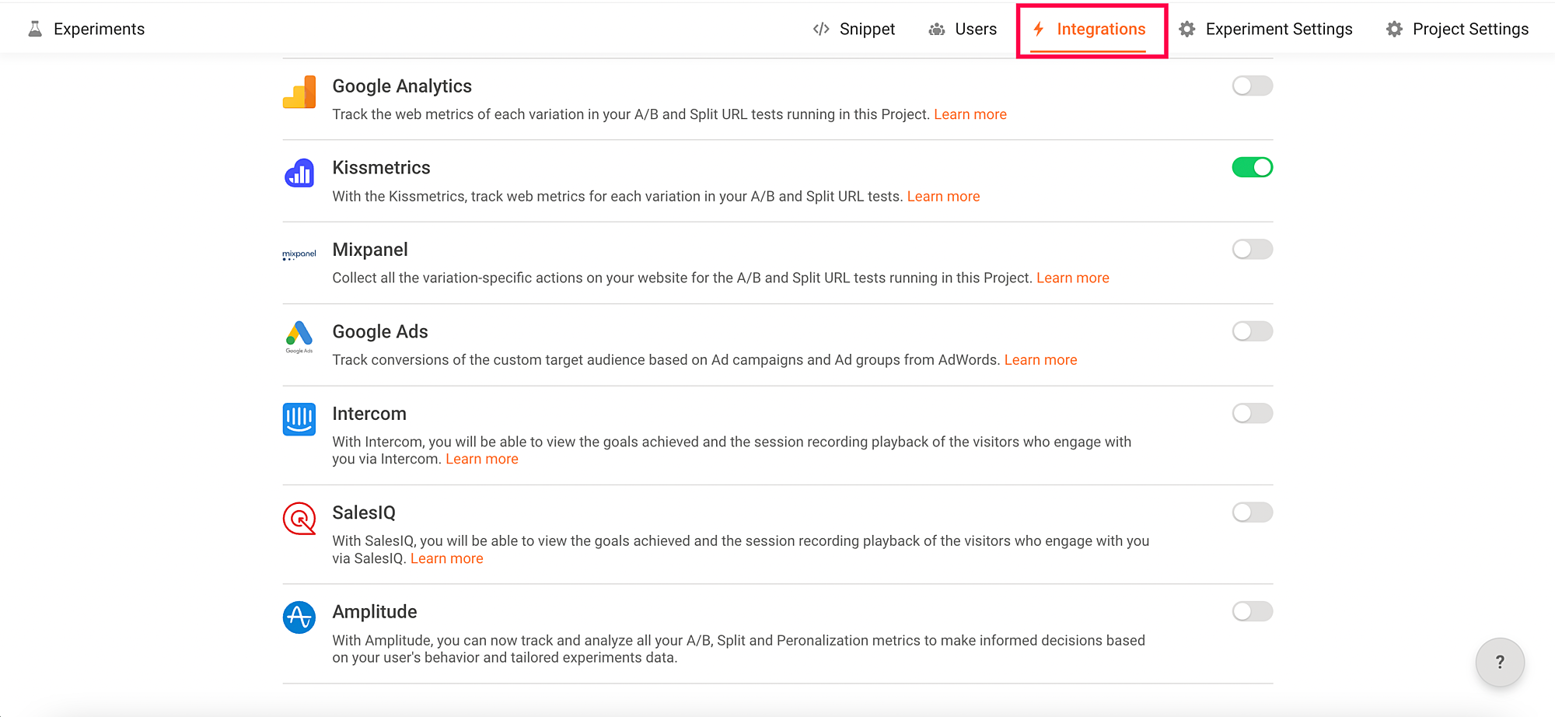Image resolution: width=1555 pixels, height=717 pixels.
Task: Follow the Google Ads Learn more link
Action: click(x=1040, y=360)
